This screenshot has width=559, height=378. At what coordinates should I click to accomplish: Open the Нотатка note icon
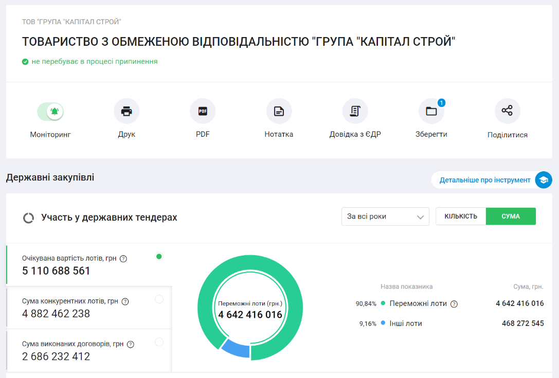tap(279, 111)
